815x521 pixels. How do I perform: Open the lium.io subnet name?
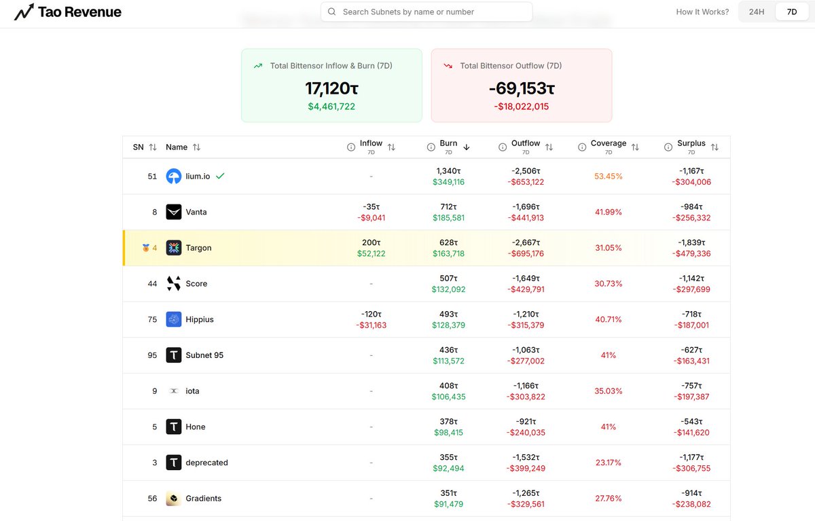pos(198,177)
